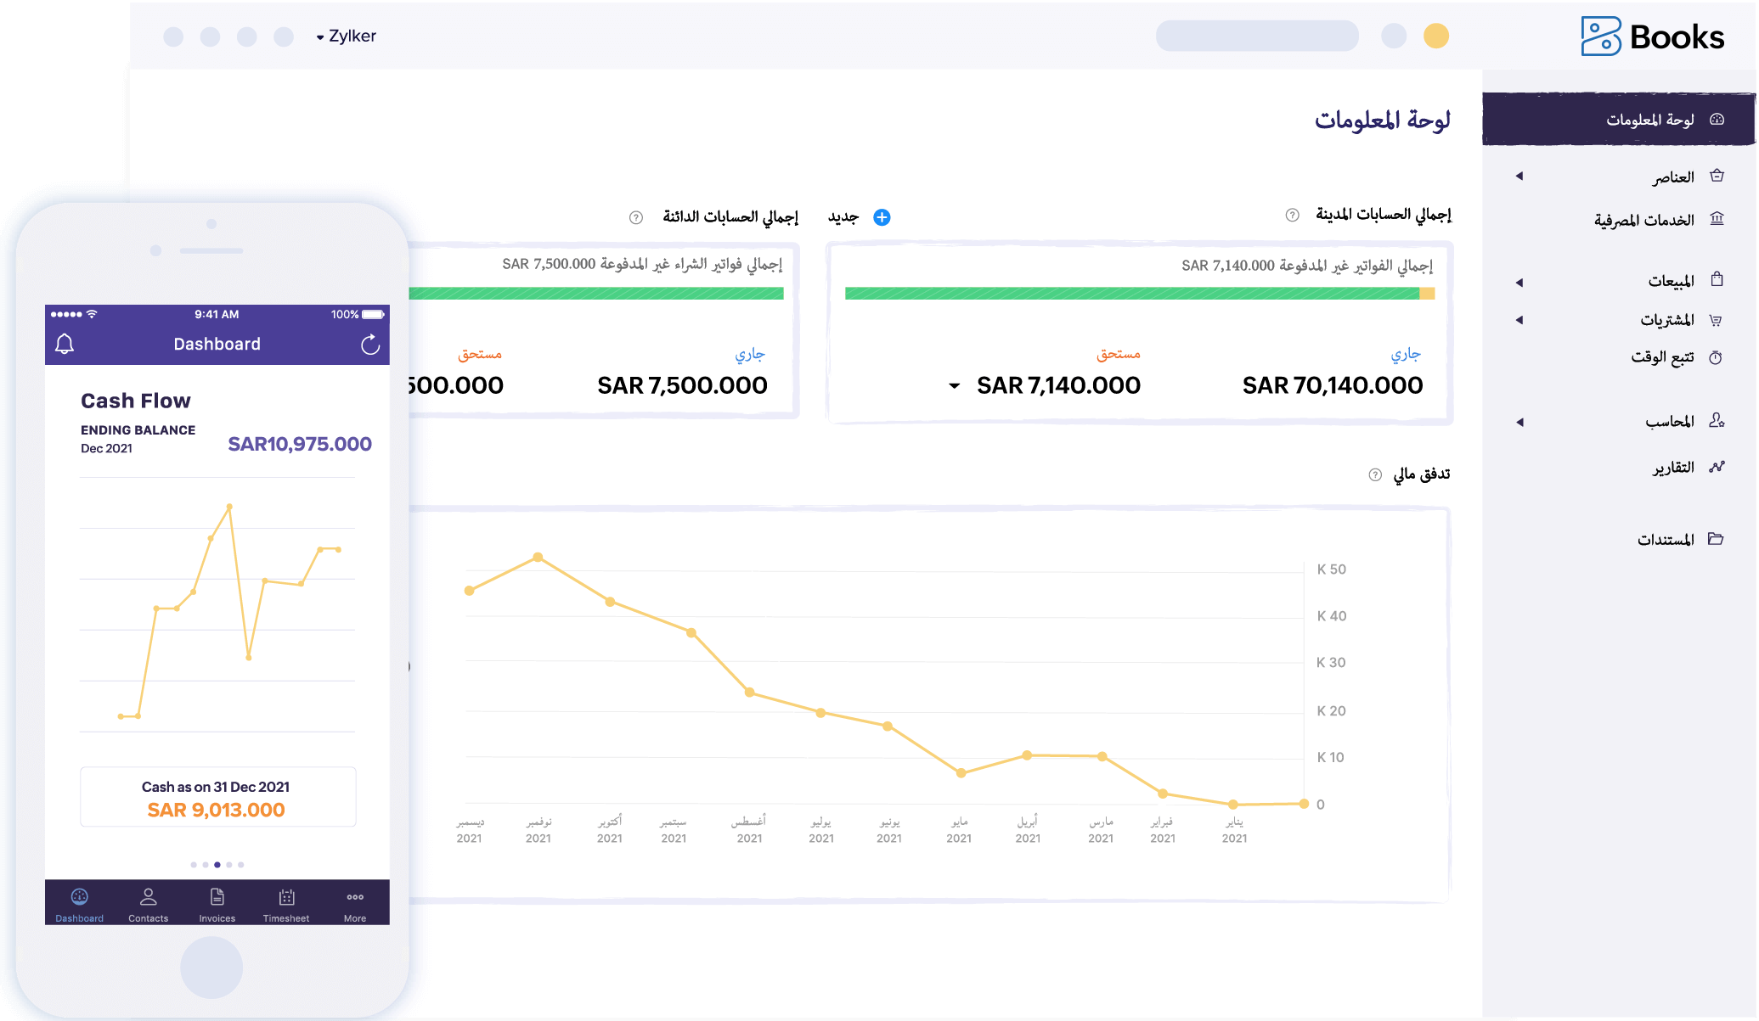Open المستندات (Documents) folder icon
This screenshot has height=1021, width=1759.
pyautogui.click(x=1718, y=538)
